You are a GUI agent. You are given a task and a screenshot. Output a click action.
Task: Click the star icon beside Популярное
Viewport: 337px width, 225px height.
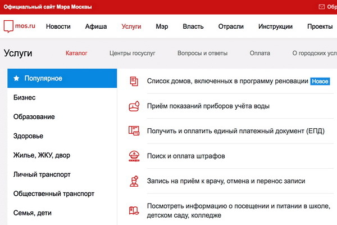16,78
